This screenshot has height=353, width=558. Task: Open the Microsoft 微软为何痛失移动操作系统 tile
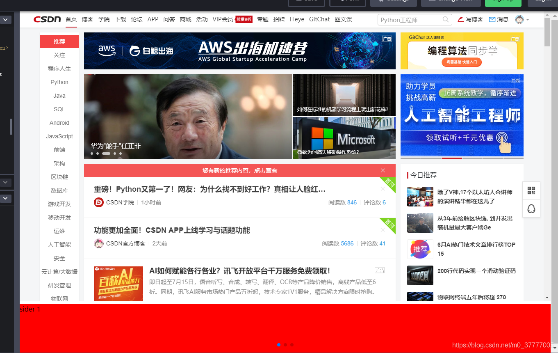[x=344, y=138]
